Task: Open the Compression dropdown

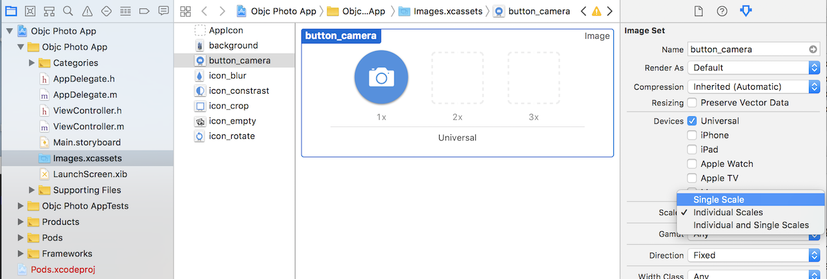Action: [753, 87]
